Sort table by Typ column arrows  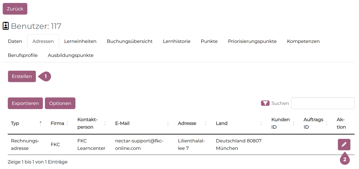41,123
